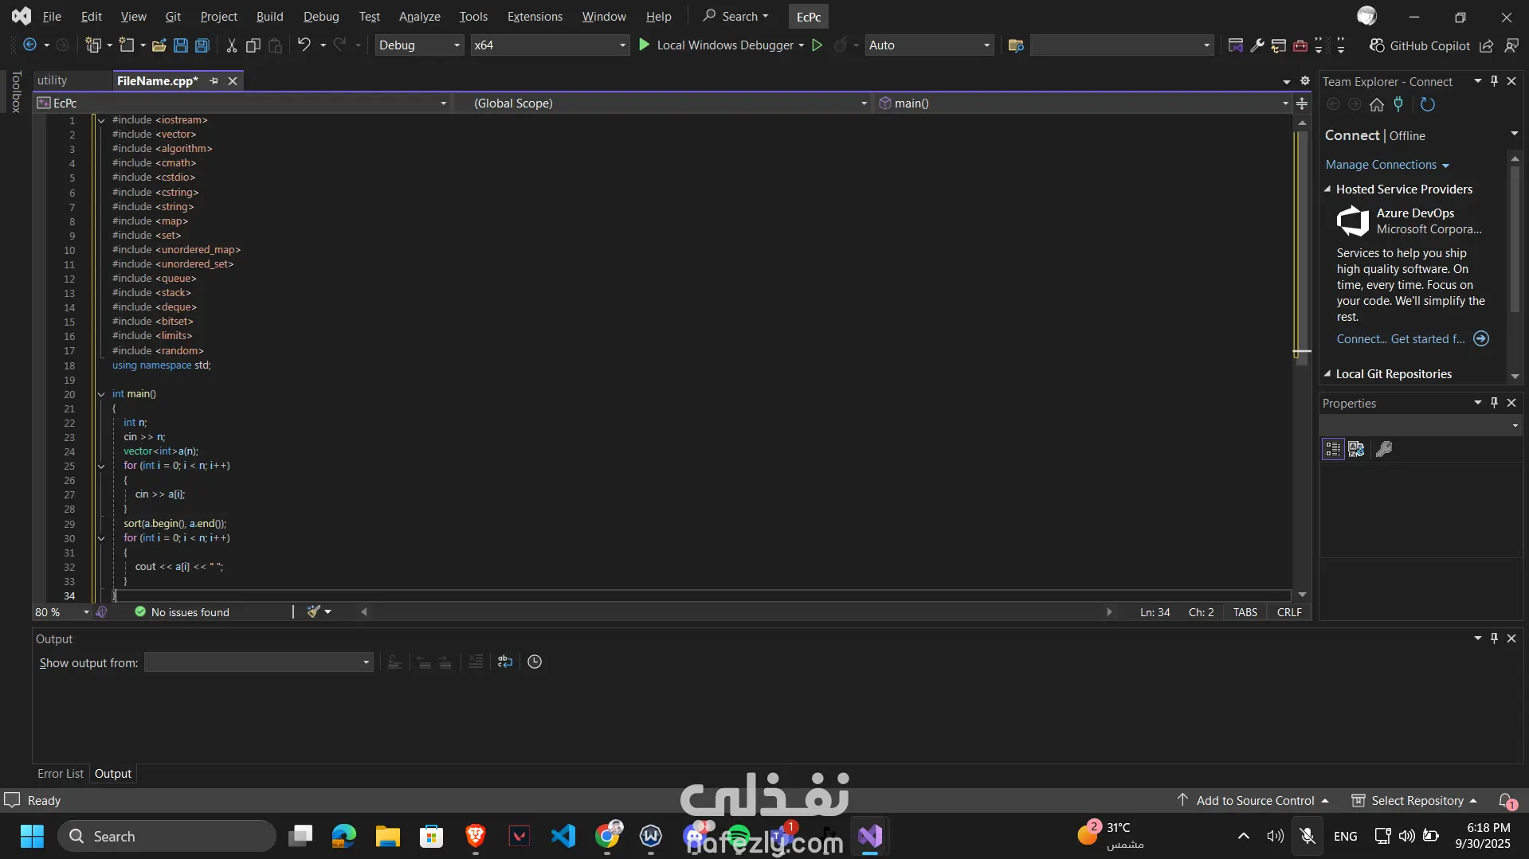Viewport: 1529px width, 859px height.
Task: Toggle auto hide for the Properties panel
Action: point(1495,403)
